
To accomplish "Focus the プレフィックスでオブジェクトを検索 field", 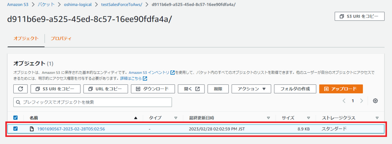I will (92, 102).
